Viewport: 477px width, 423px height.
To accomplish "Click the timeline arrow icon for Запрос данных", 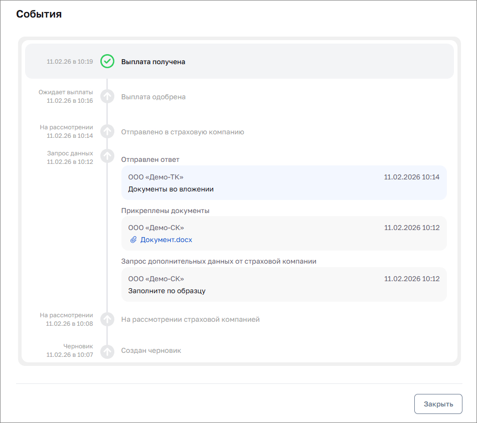I will click(x=107, y=156).
